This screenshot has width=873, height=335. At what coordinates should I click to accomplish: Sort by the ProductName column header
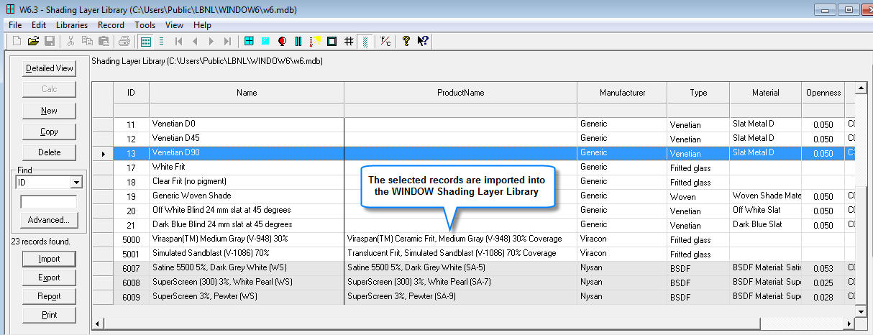(x=460, y=93)
